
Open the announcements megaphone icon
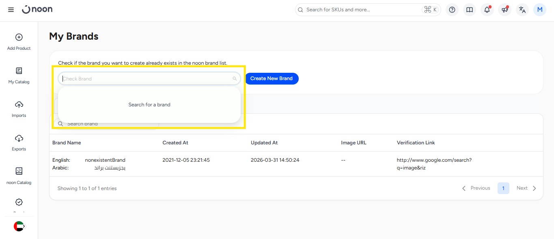click(x=504, y=10)
